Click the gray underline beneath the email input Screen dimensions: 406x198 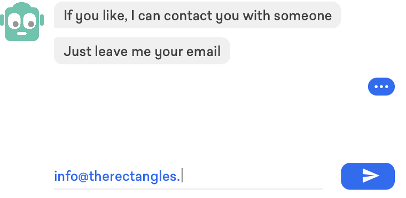pos(189,189)
